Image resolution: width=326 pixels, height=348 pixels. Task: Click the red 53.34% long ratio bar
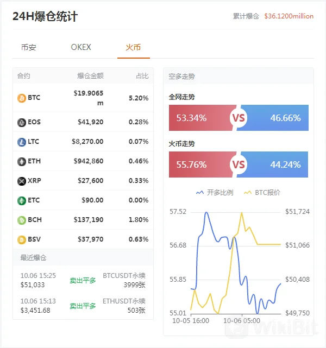(x=201, y=118)
